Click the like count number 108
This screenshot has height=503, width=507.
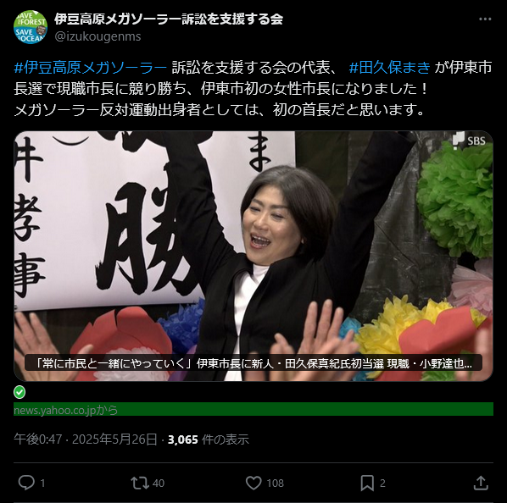[276, 484]
